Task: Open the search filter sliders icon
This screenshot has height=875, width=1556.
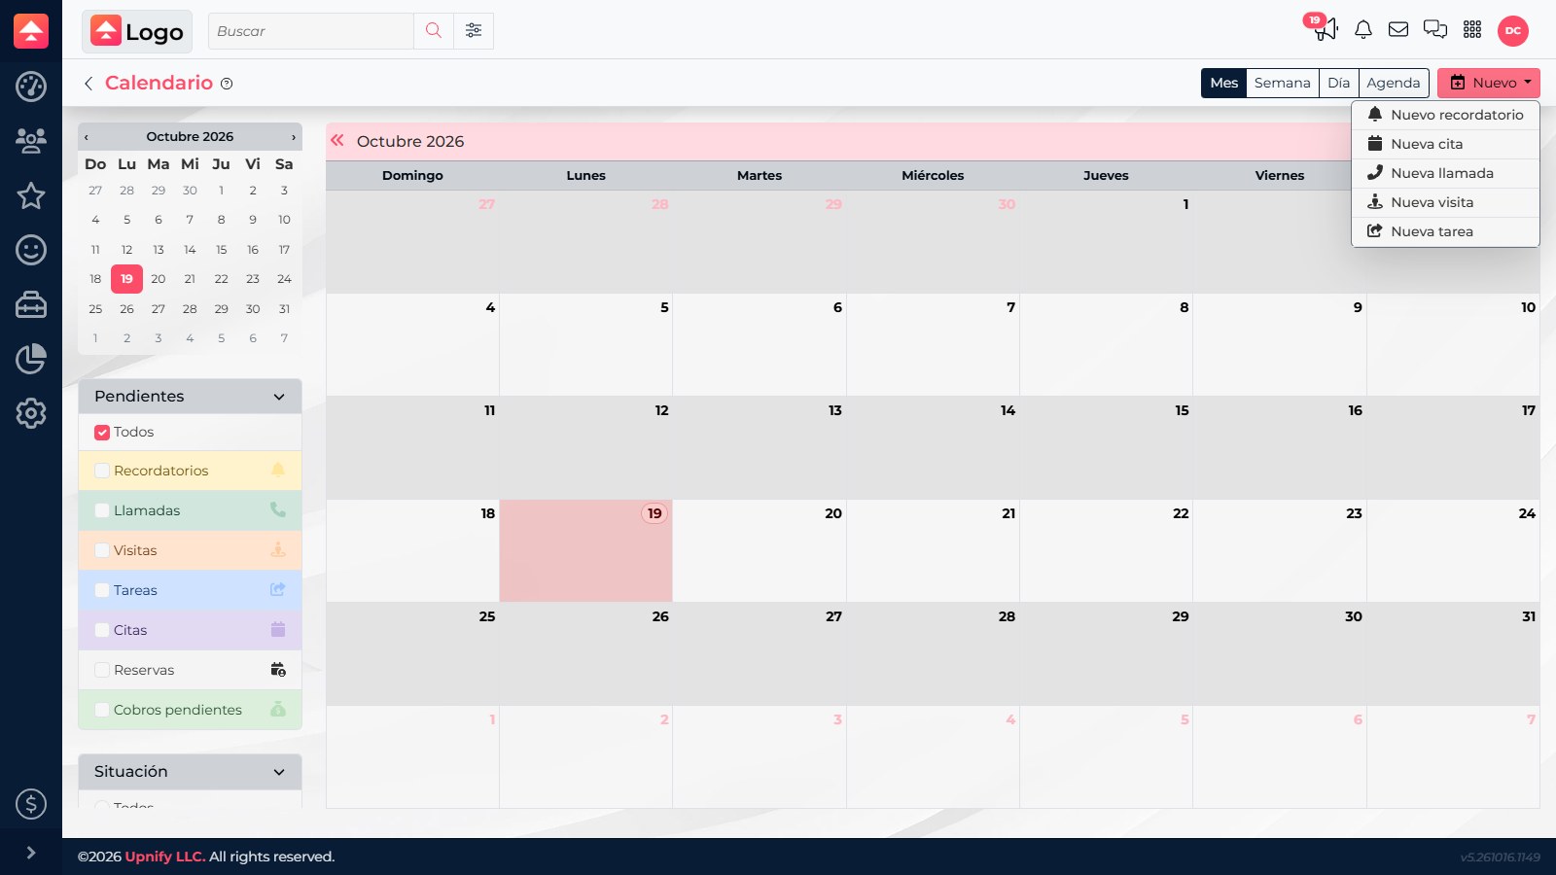Action: coord(474,31)
